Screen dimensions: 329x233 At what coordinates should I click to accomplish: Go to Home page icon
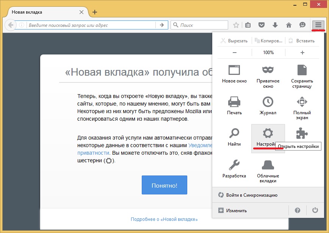(289, 25)
